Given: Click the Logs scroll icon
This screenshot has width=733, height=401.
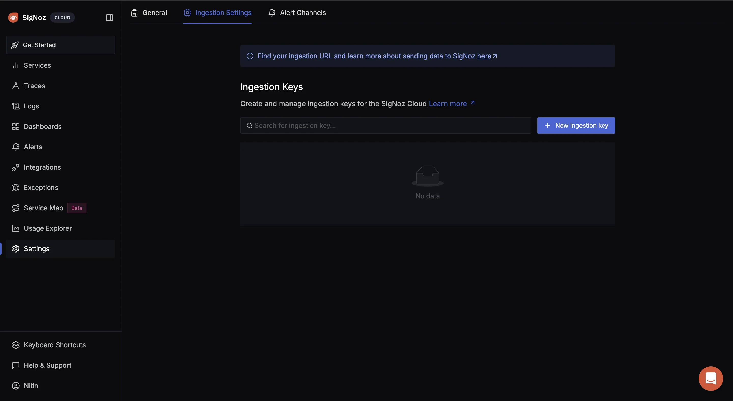Looking at the screenshot, I should 16,106.
